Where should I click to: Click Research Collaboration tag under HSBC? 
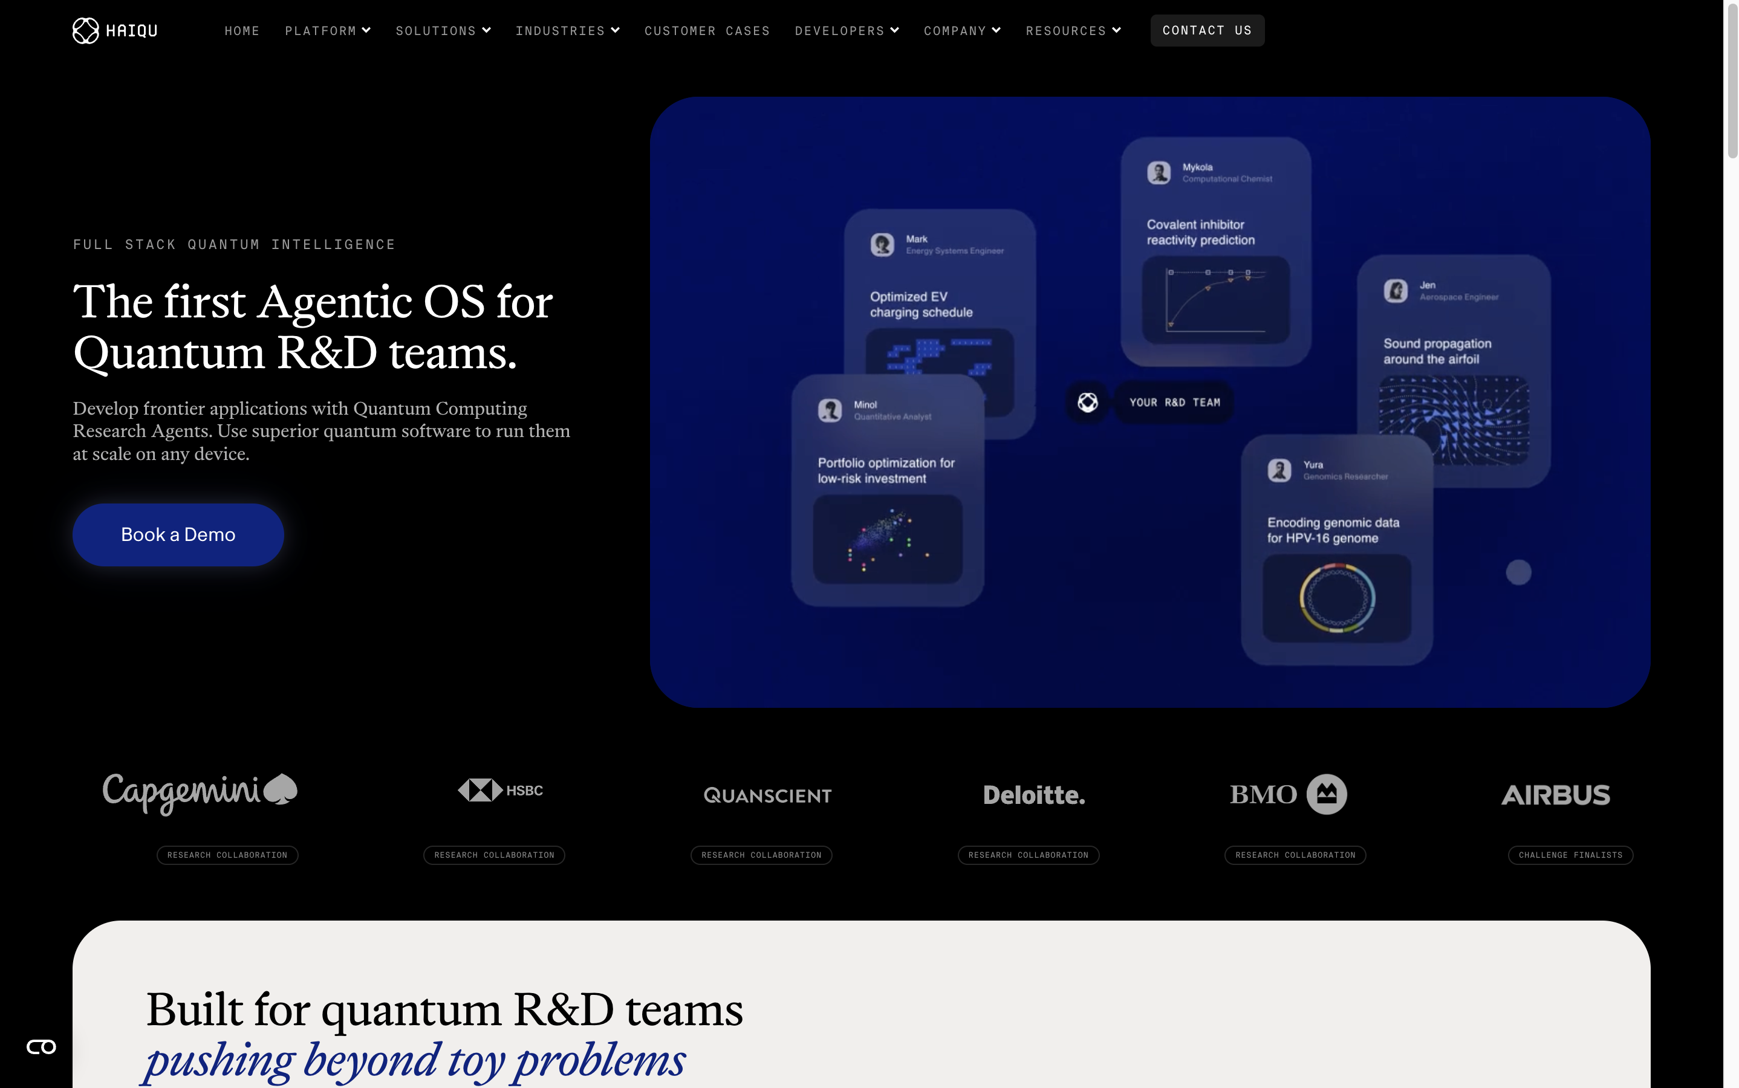click(495, 855)
